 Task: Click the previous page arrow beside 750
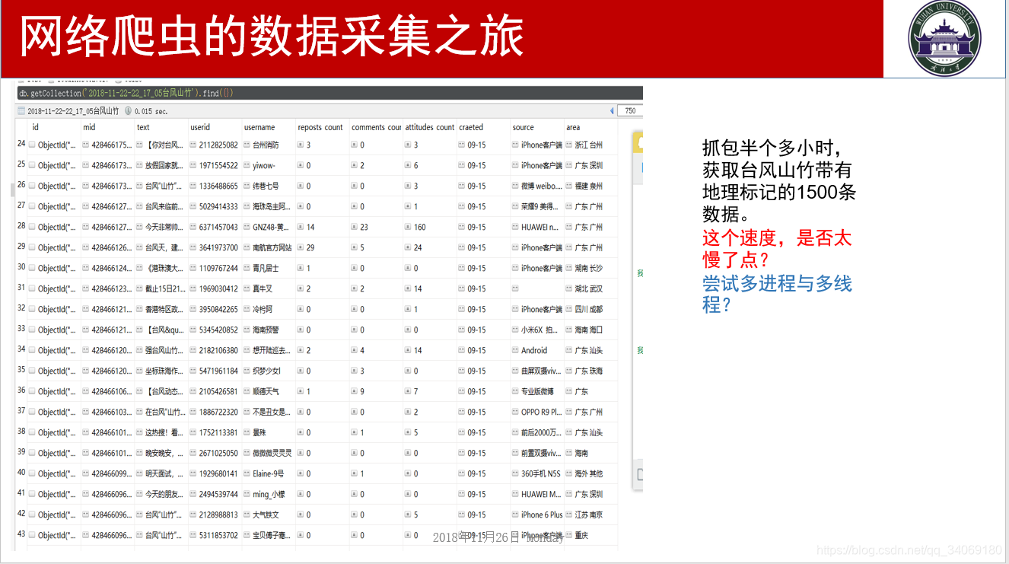tap(612, 111)
